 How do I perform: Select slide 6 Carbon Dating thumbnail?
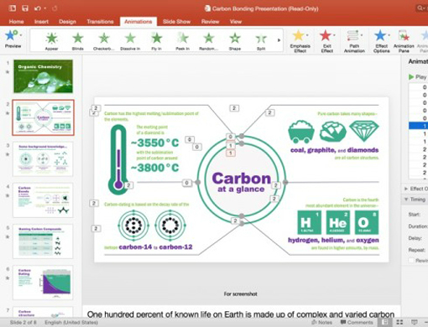click(x=43, y=283)
